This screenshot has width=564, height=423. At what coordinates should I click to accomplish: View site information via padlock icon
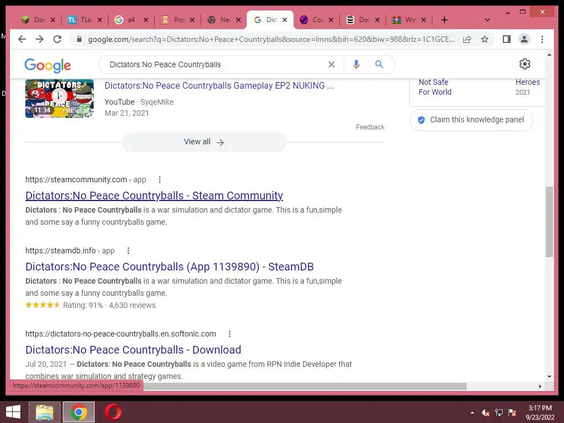point(79,39)
